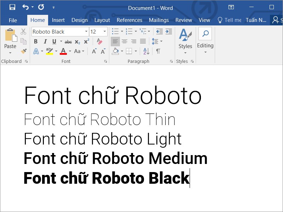
Task: Open the Editing find menu
Action: 205,40
